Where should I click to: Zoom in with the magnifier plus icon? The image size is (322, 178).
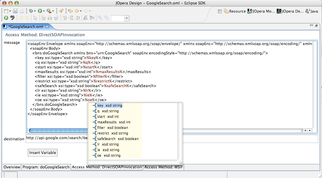100,18
